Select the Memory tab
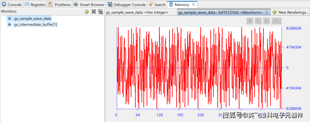Screen dimensions: 310x122 coord(182,4)
